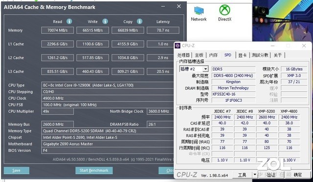Click the DRAM:FSB Ratio field 26:1
This screenshot has height=182, width=313.
160,125
